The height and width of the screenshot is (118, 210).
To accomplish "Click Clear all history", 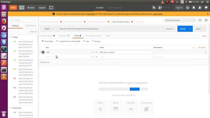I will click(33, 31).
